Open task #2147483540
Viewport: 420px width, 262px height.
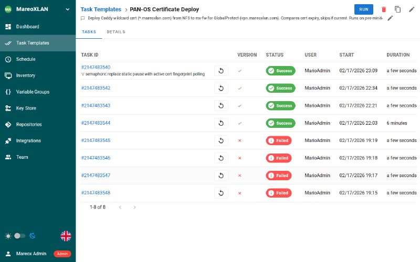tap(96, 68)
